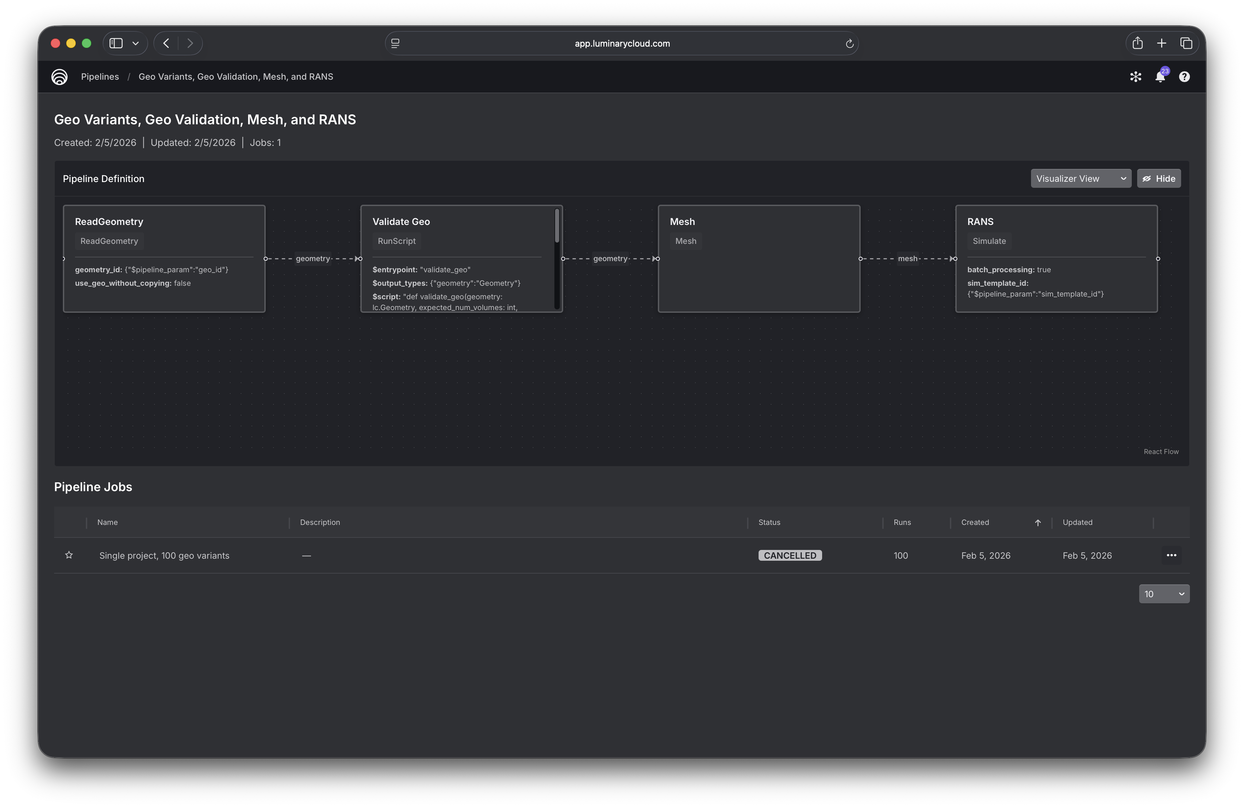Star the Single project job as favorite

coord(69,555)
